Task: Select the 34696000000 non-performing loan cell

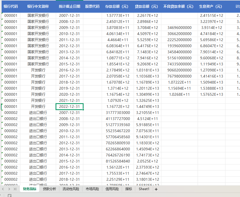Action: pyautogui.click(x=180, y=28)
